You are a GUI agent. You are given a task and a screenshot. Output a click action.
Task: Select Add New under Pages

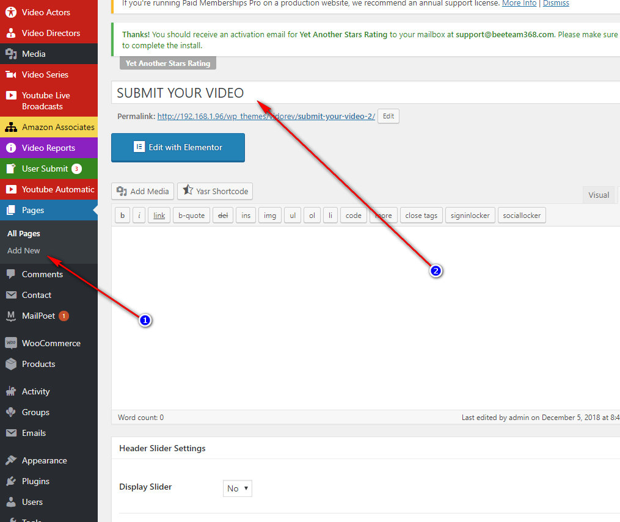tap(24, 250)
